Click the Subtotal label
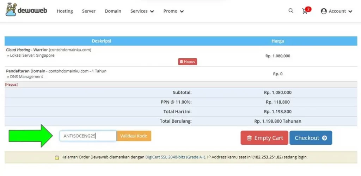The width and height of the screenshot is (361, 176). [182, 93]
